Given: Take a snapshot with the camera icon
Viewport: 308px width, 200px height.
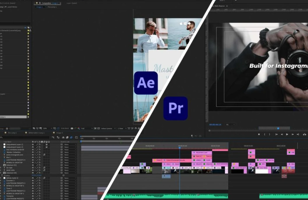Looking at the screenshot, I should (x=72, y=128).
